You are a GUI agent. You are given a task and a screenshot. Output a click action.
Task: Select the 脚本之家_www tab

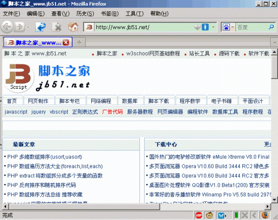[38, 42]
